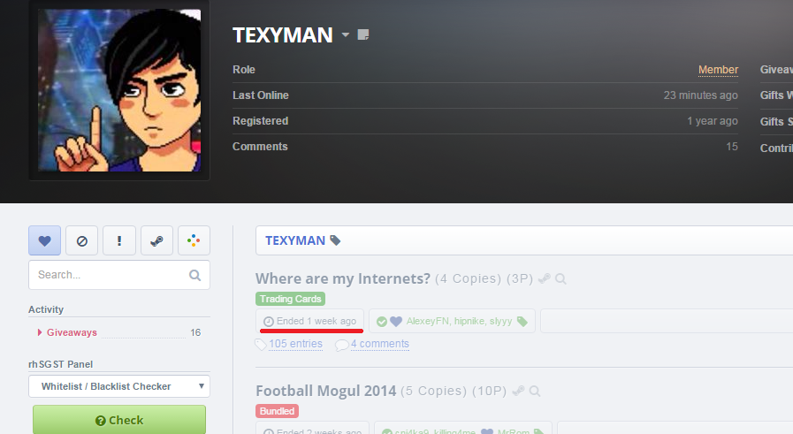Open the 105 entries link
The width and height of the screenshot is (793, 434).
click(x=295, y=344)
